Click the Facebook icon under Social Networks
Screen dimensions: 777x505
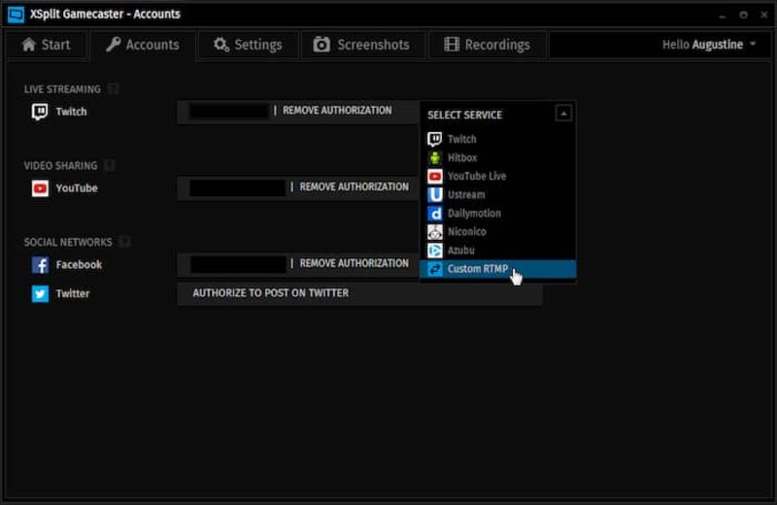click(x=40, y=265)
